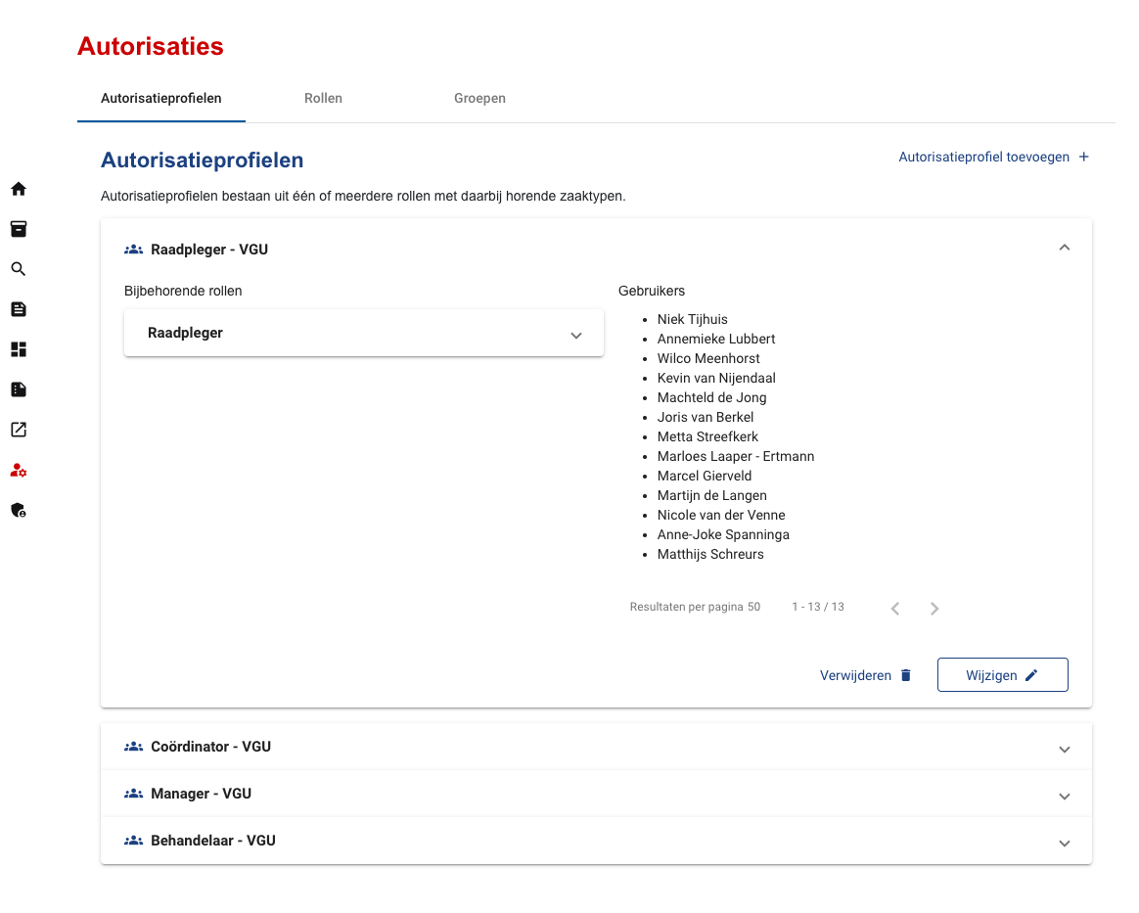Click Manager - VGU profile title
Image resolution: width=1139 pixels, height=913 pixels.
click(202, 794)
